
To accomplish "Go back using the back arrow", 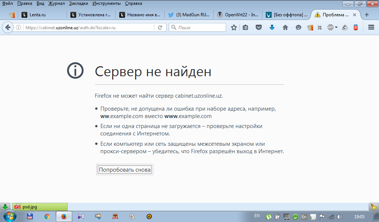I will click(x=8, y=27).
